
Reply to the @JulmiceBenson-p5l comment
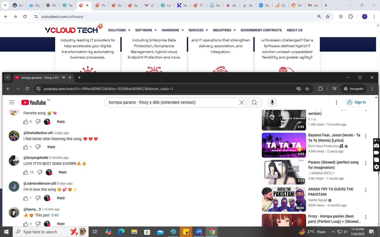coord(61,198)
